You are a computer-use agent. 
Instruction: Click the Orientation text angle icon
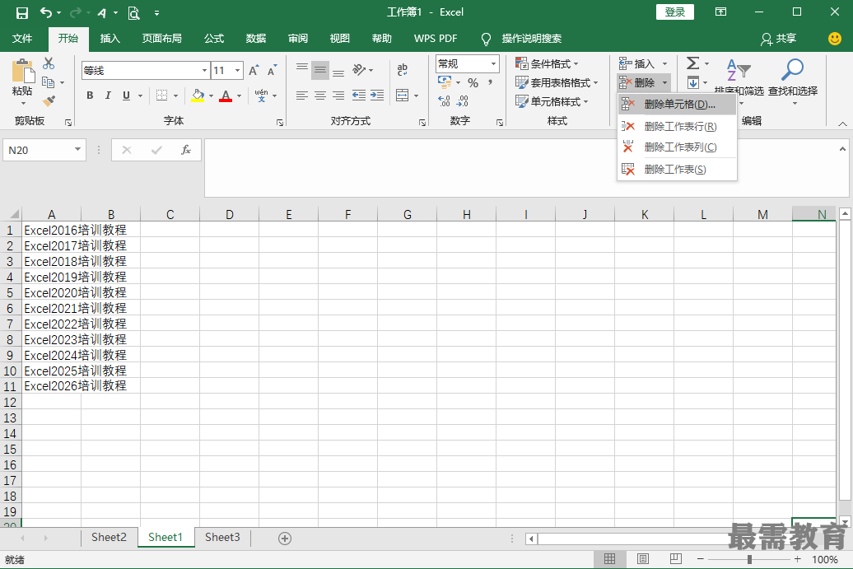pos(358,70)
